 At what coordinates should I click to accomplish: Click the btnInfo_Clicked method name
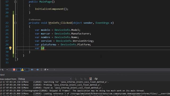(60, 23)
